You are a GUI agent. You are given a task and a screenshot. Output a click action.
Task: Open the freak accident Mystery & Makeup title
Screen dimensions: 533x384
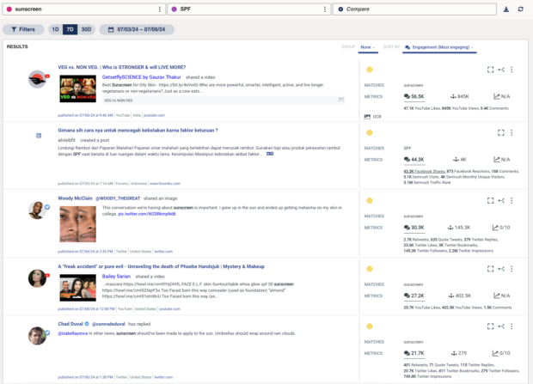pyautogui.click(x=161, y=266)
